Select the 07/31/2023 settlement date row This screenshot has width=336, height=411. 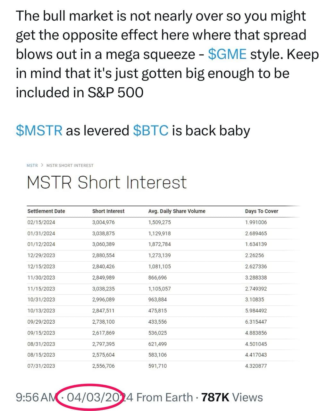(x=41, y=366)
